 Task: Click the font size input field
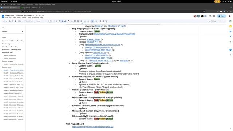(50, 21)
